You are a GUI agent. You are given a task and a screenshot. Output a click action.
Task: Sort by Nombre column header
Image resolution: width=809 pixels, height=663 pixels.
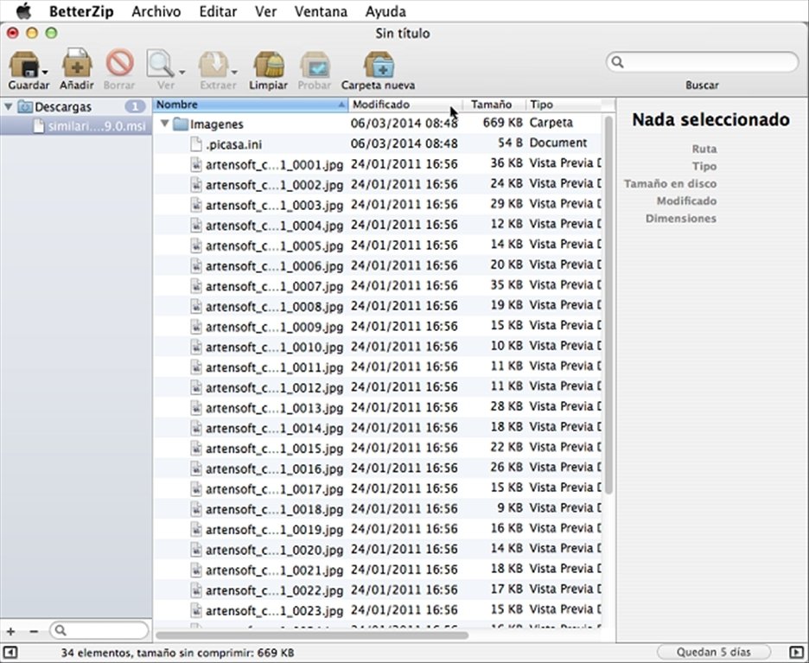coord(251,105)
